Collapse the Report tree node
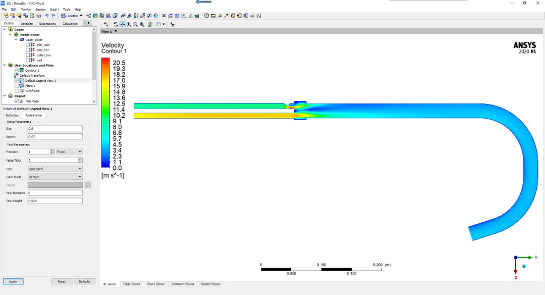Image resolution: width=545 pixels, height=295 pixels. click(5, 95)
